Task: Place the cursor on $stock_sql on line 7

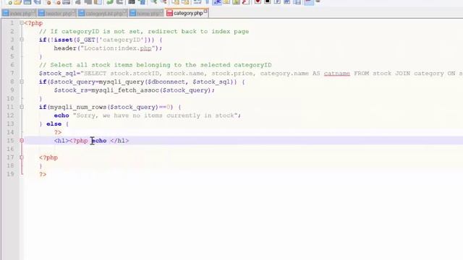Action: pos(58,74)
